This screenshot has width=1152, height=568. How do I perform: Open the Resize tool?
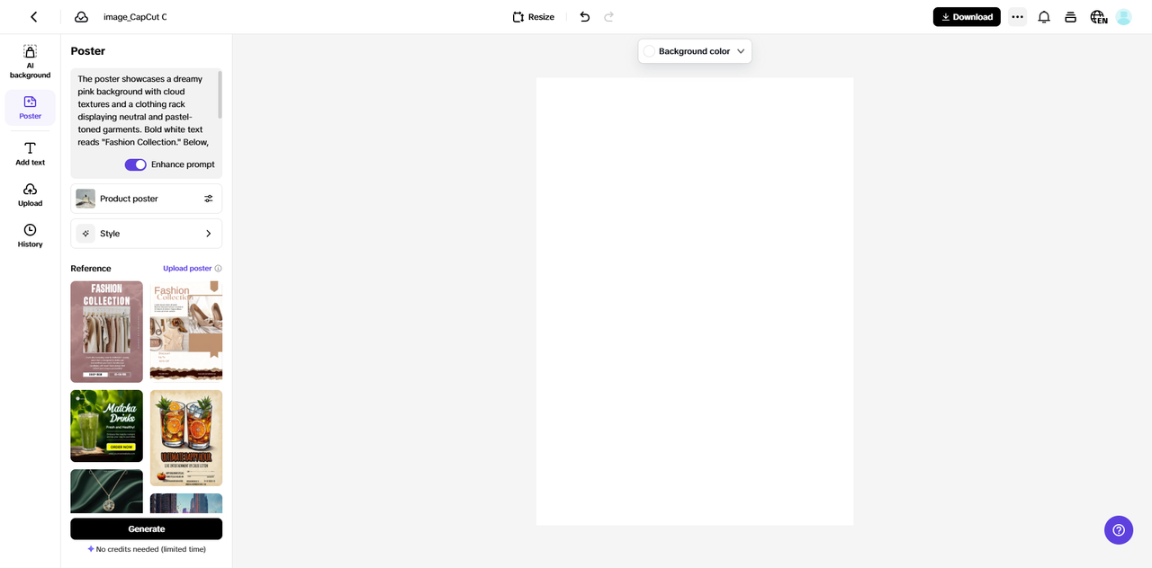tap(533, 16)
